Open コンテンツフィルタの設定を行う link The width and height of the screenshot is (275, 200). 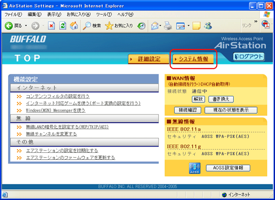[x=58, y=96]
